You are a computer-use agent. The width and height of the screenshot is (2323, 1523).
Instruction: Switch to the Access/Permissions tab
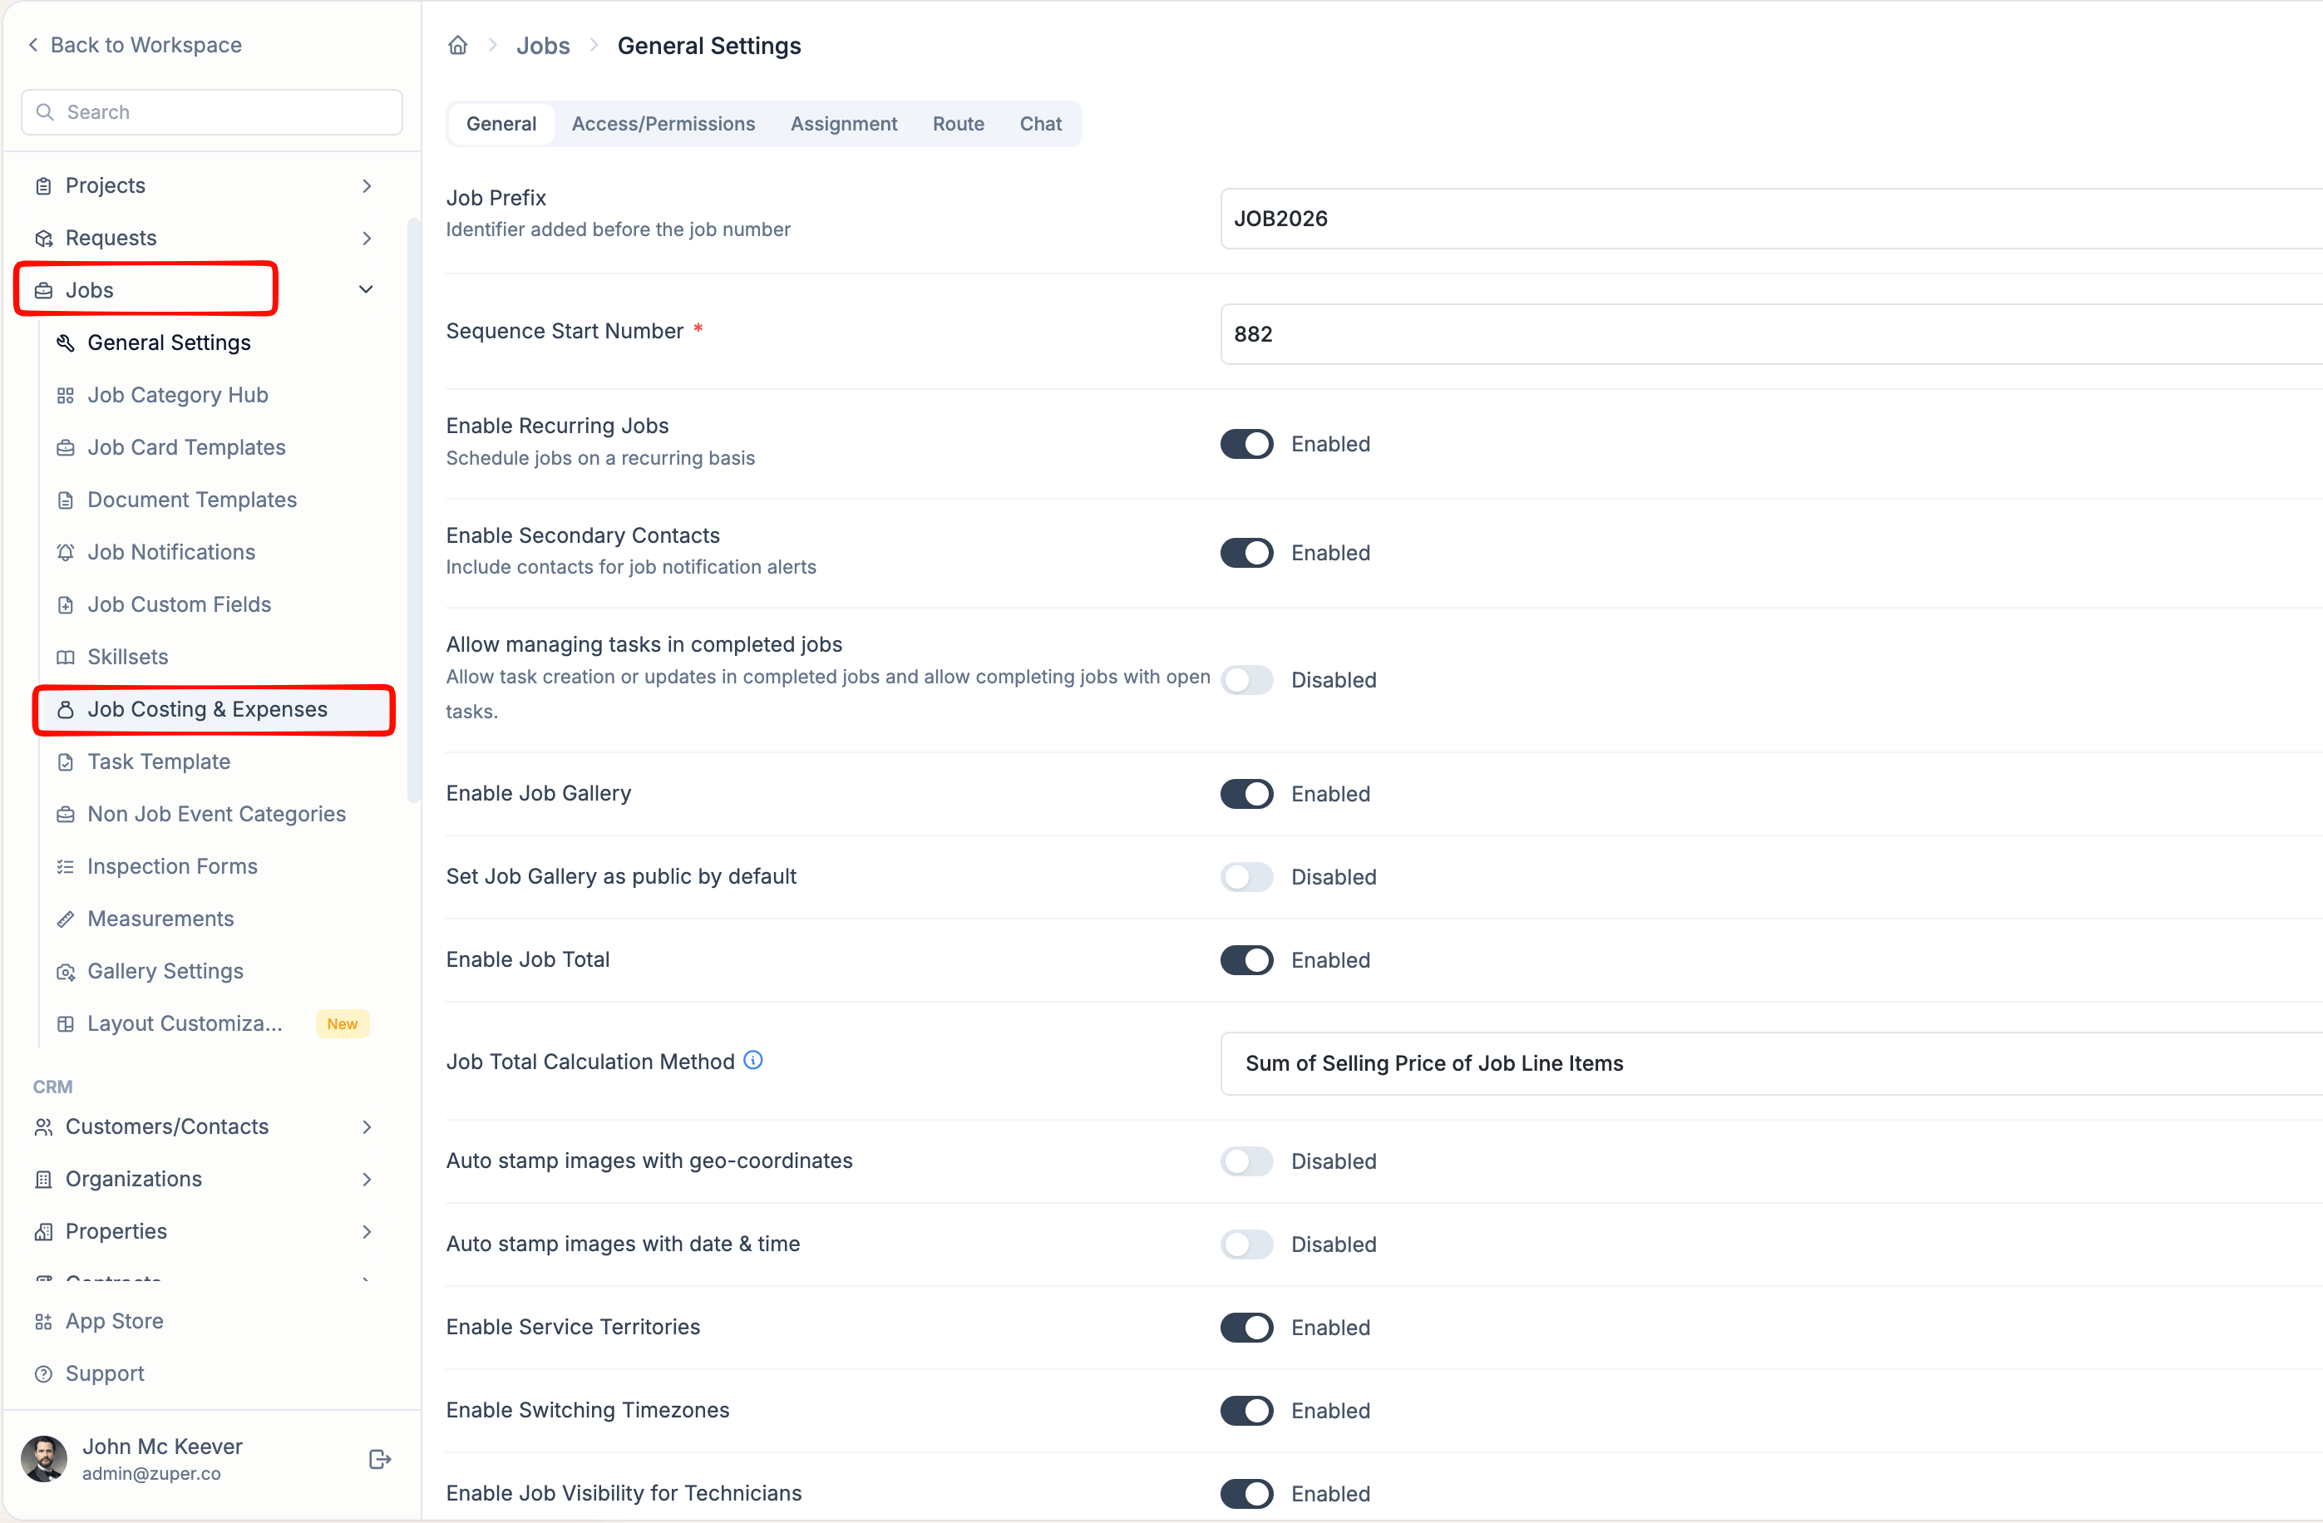click(663, 124)
